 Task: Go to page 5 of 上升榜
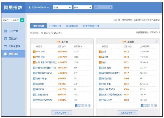click(89, 106)
